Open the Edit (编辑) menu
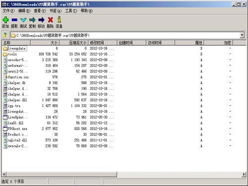The image size is (248, 186). pos(24,11)
